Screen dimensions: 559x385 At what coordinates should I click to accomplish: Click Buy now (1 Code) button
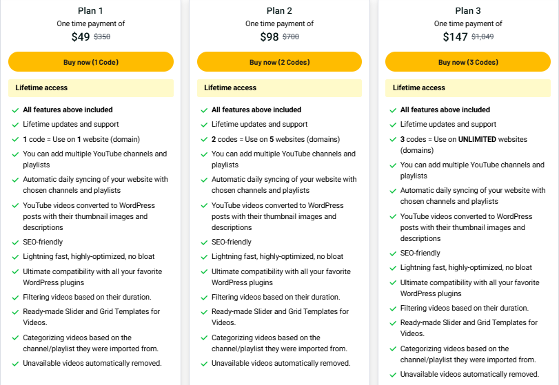pos(91,62)
